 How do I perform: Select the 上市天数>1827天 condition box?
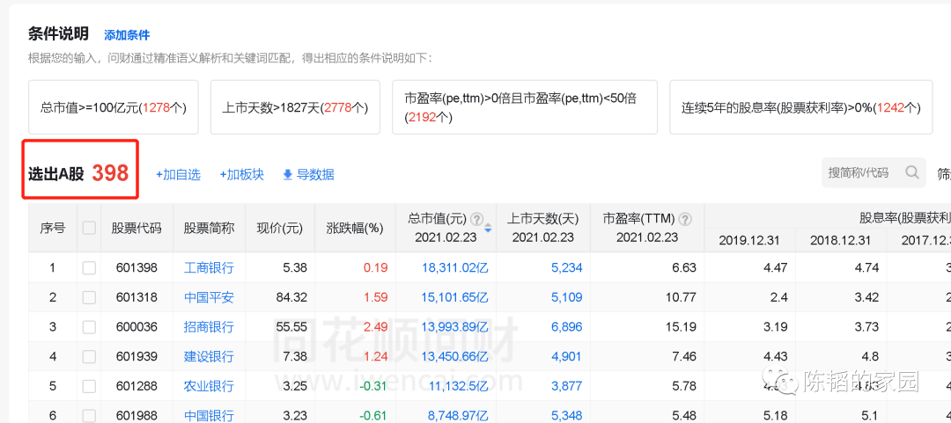tap(295, 107)
